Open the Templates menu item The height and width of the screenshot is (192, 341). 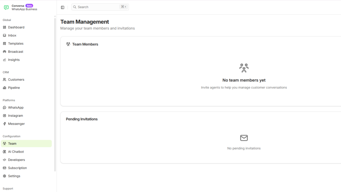coord(16,44)
